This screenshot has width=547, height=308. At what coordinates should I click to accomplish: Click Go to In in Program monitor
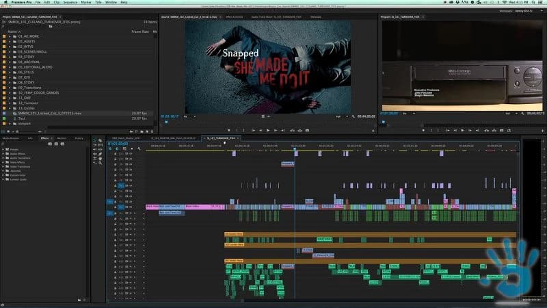[448, 130]
